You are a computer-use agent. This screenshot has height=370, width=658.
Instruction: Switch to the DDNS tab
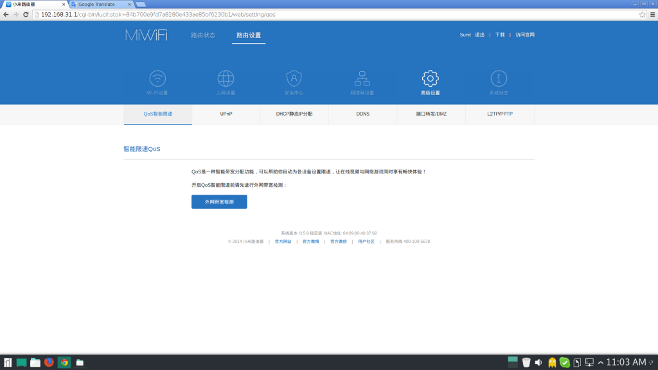[x=362, y=114]
